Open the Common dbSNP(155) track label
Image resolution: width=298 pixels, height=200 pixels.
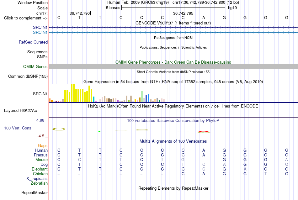coord(28,76)
